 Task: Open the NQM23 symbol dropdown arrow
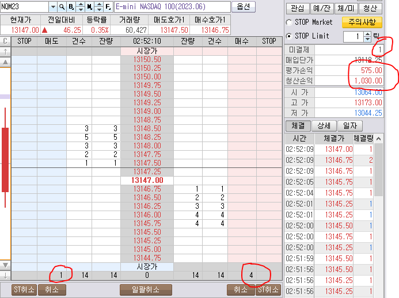53,7
